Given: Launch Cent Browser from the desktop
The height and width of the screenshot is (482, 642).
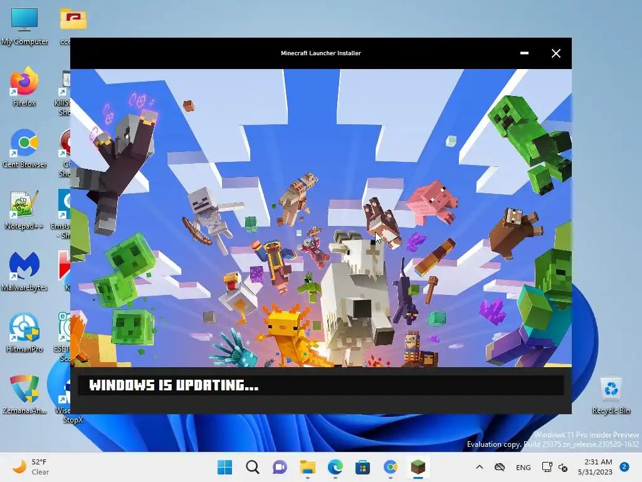Looking at the screenshot, I should (x=24, y=148).
